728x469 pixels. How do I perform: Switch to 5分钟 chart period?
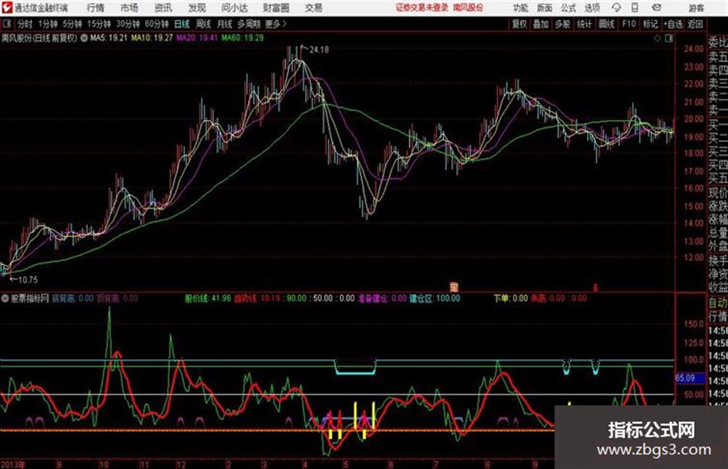tap(72, 24)
